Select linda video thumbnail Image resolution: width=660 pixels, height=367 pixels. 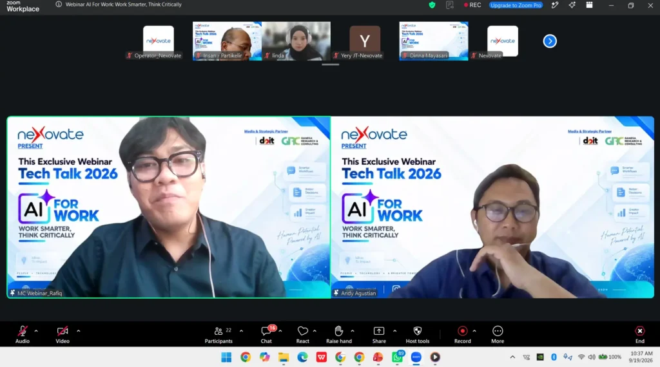(296, 41)
